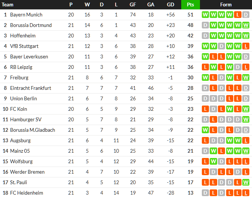
Task: Click the loss badge in Mainz 05's form
Action: pyautogui.click(x=221, y=151)
